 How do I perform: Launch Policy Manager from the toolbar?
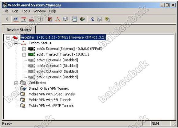(x=50, y=19)
